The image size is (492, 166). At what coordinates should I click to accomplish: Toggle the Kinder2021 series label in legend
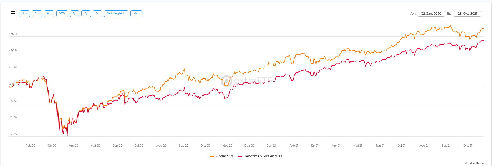click(224, 156)
